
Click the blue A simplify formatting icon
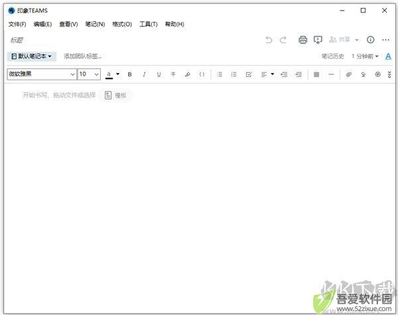point(388,56)
